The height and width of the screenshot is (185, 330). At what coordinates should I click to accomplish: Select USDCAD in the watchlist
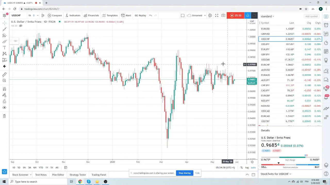290,111
